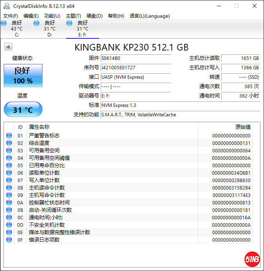Open the 功能(U) menu
The height and width of the screenshot is (271, 264).
52,16
